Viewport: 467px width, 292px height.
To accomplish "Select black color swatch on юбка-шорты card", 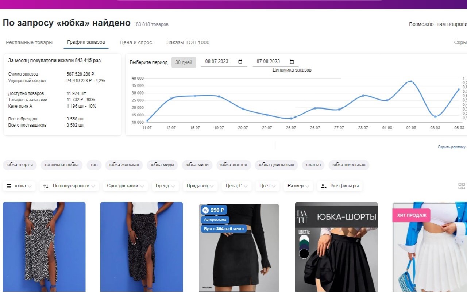I will click(x=304, y=254).
